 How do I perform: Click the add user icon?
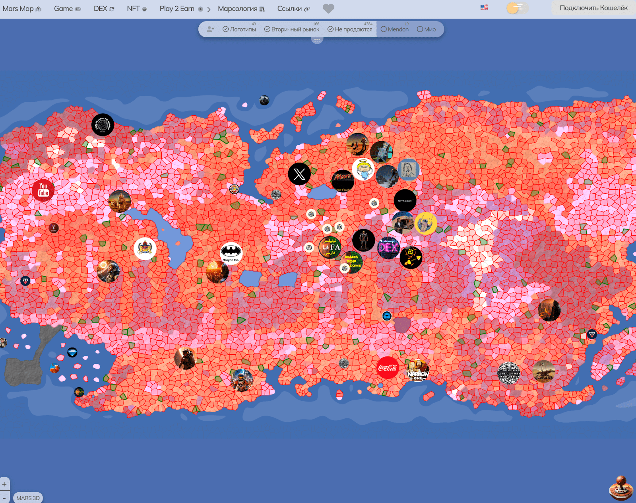(x=211, y=29)
